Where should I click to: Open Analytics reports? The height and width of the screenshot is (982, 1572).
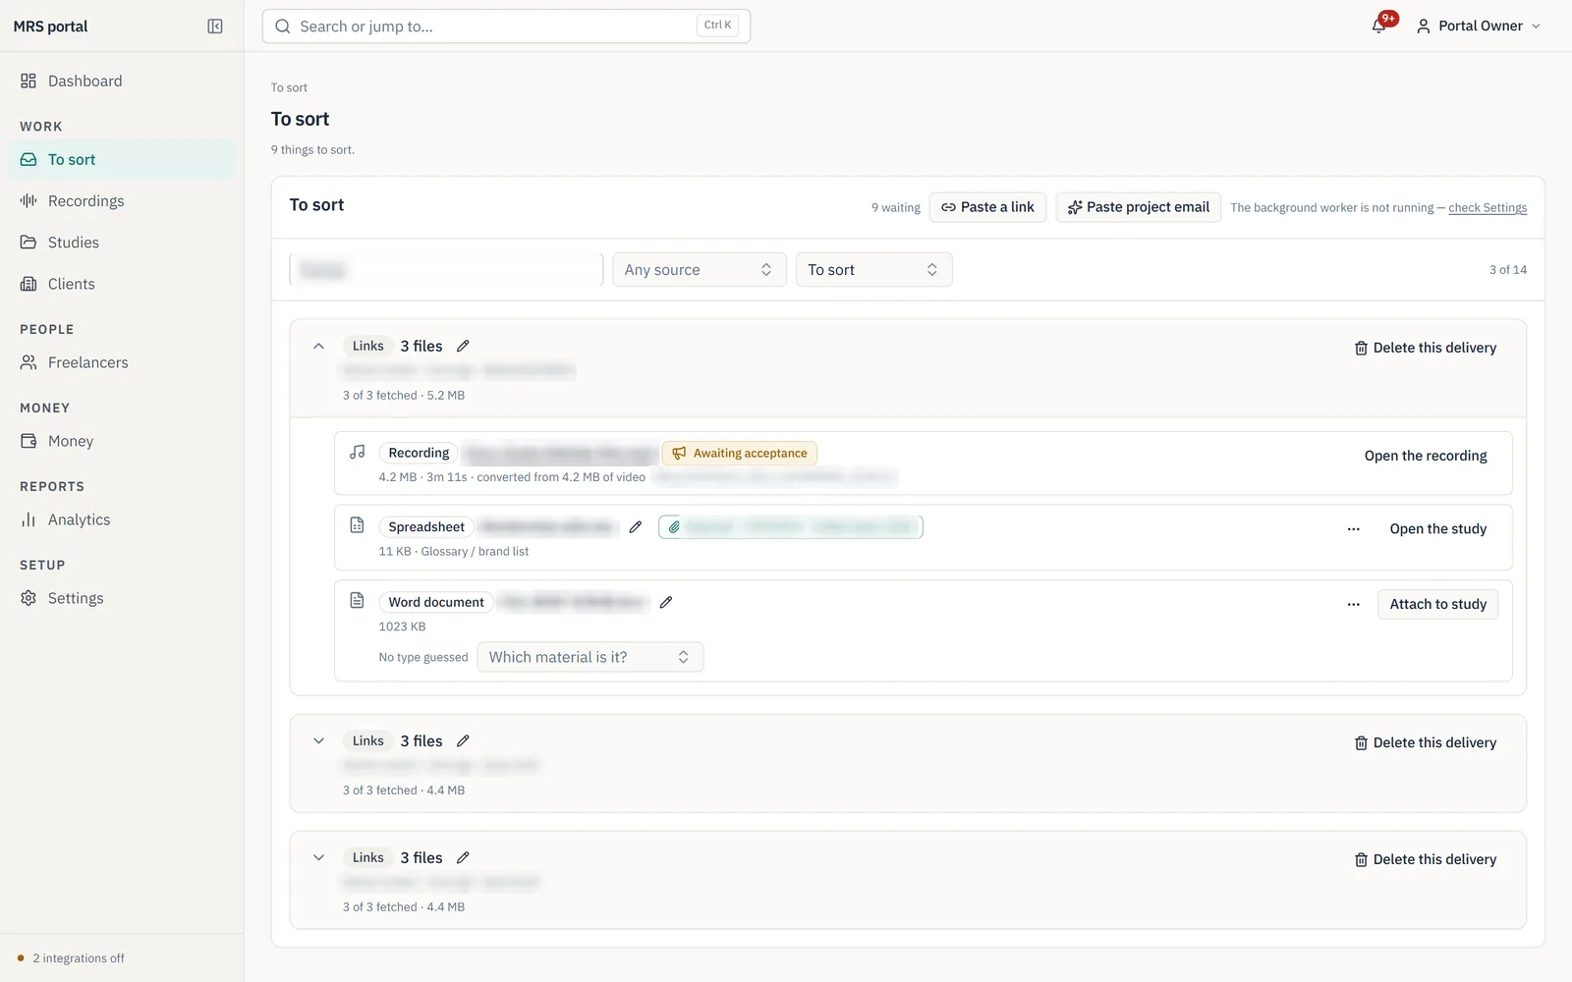tap(122, 519)
